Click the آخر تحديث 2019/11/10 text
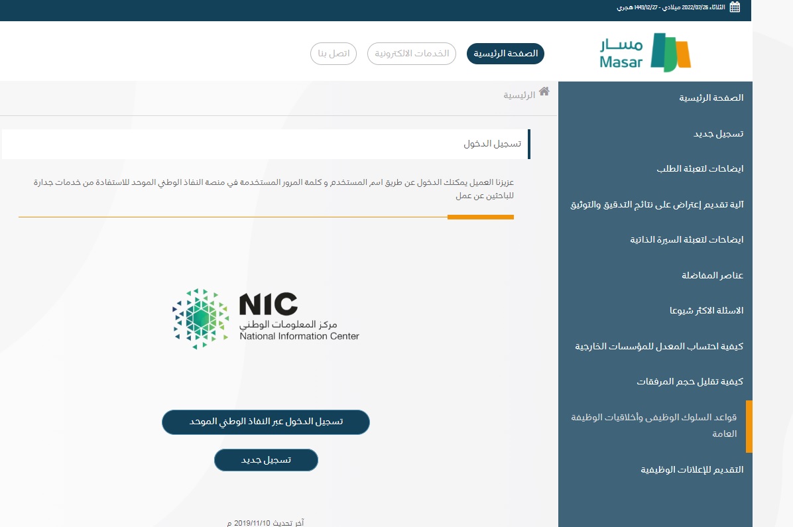The height and width of the screenshot is (527, 793). pyautogui.click(x=265, y=522)
